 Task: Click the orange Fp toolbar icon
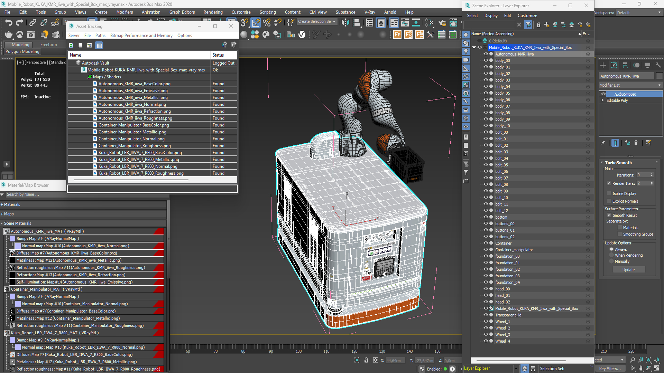point(397,35)
